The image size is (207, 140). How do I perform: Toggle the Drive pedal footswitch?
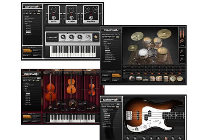54,18
